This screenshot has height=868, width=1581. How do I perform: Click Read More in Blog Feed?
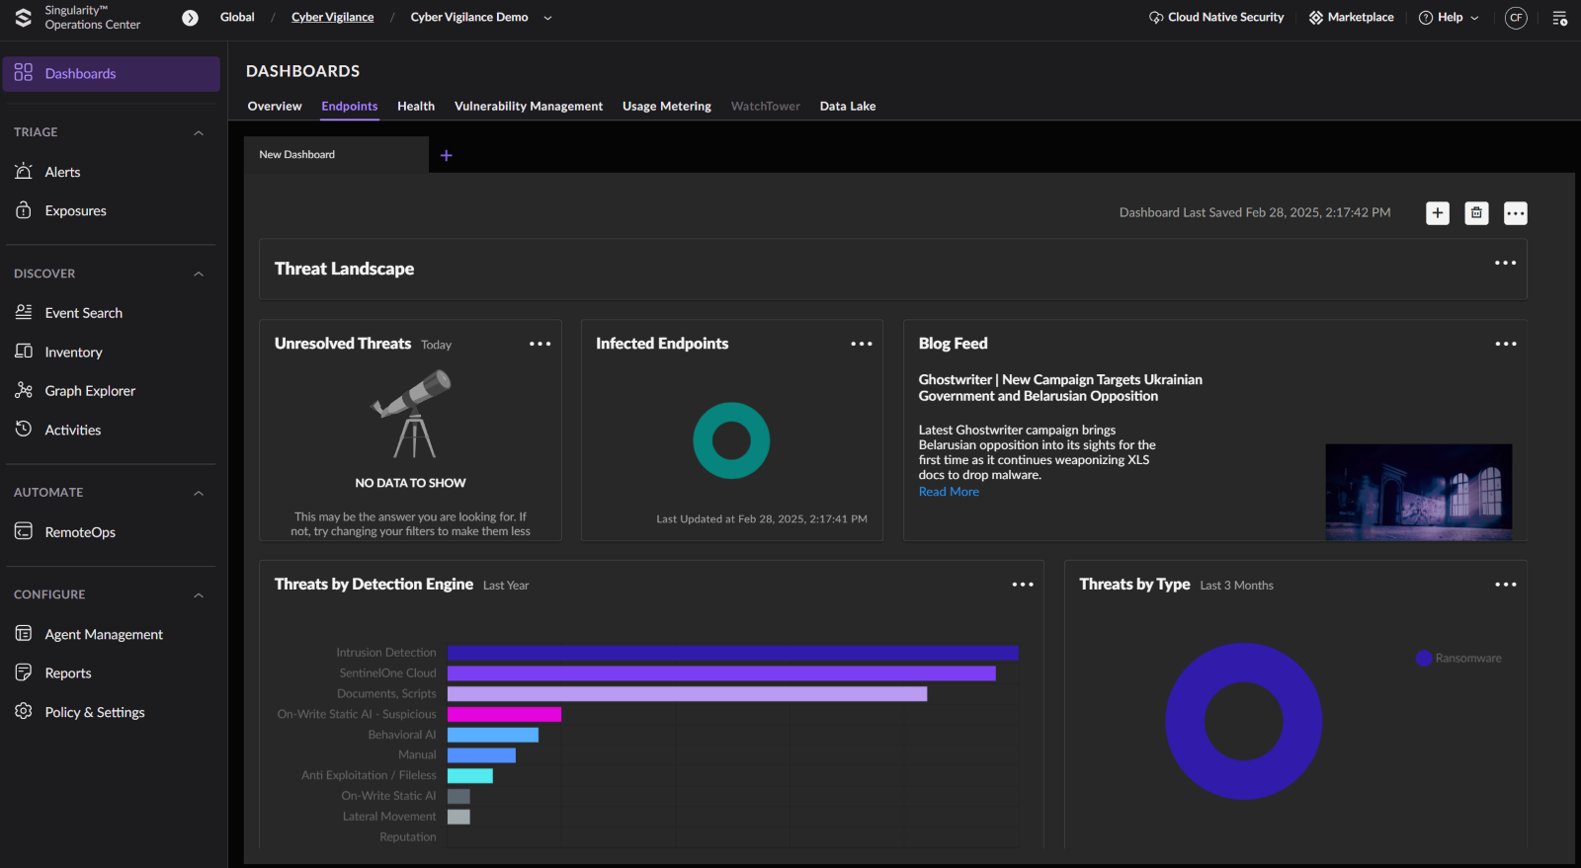(x=949, y=492)
